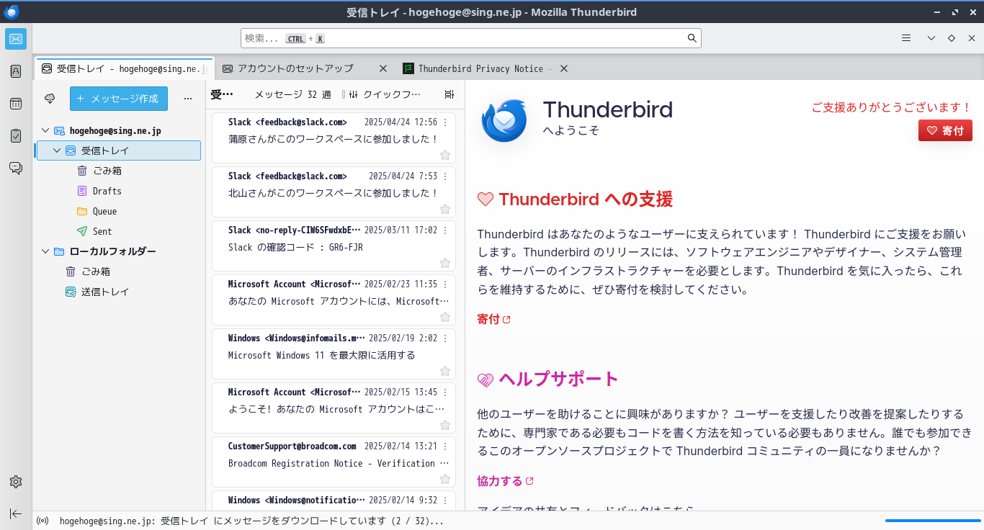Click the メッセージ作成 button
Image resolution: width=984 pixels, height=530 pixels.
point(119,99)
